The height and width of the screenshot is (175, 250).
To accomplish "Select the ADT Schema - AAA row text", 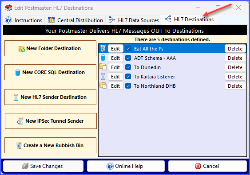I will point(155,58).
